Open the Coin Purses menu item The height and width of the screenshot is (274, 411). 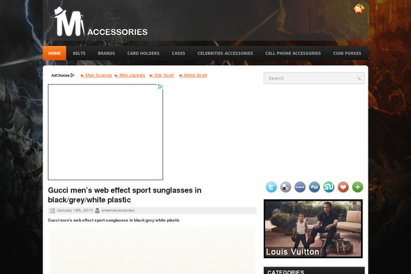coord(347,53)
